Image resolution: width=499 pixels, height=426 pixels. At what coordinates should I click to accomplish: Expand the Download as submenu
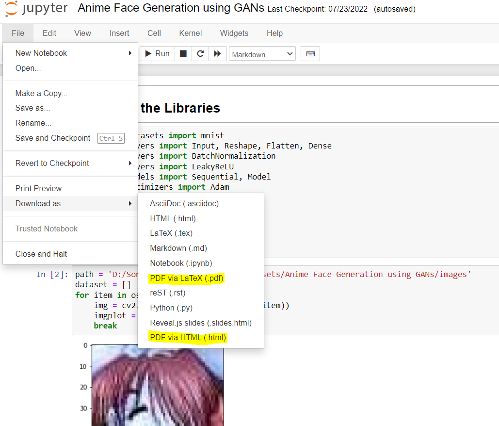tap(39, 204)
